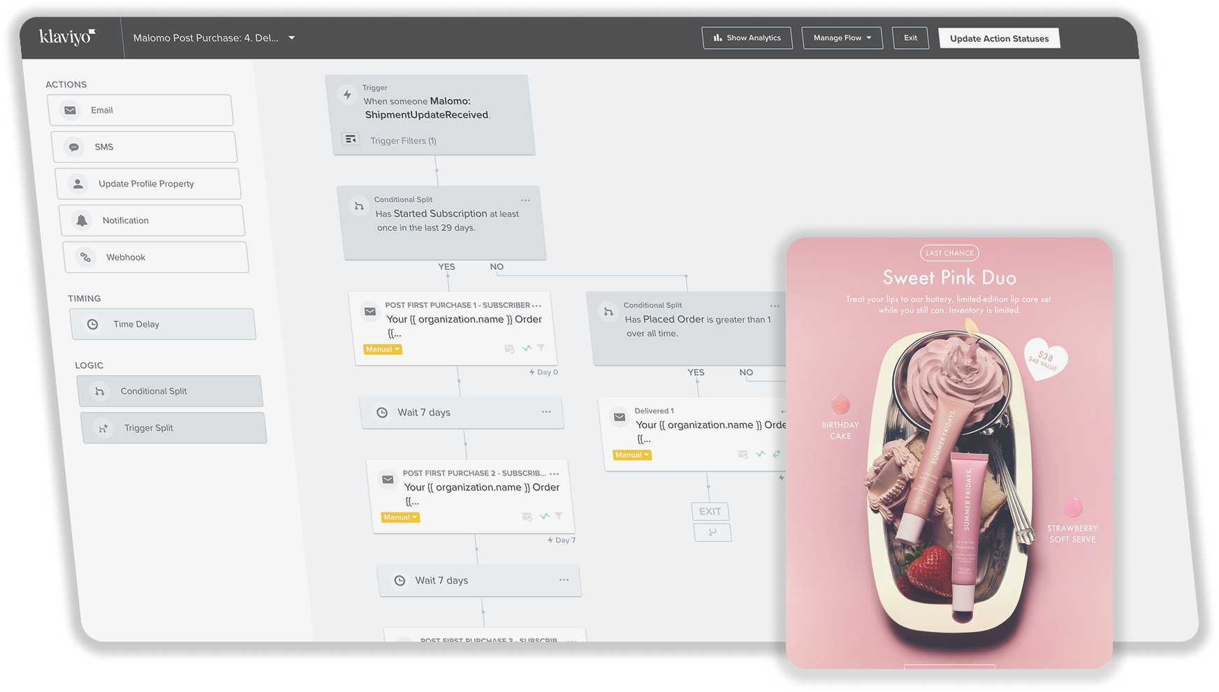Click the Klaviyo logo
1219x692 pixels.
tap(67, 36)
